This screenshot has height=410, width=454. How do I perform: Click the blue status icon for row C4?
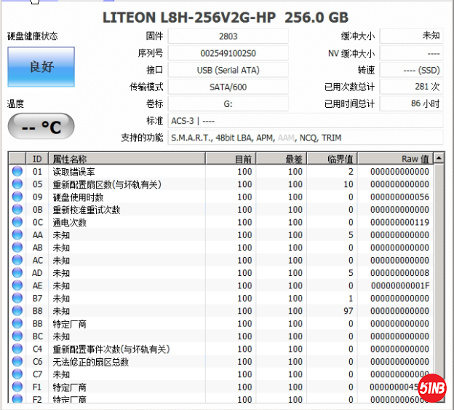click(x=17, y=349)
